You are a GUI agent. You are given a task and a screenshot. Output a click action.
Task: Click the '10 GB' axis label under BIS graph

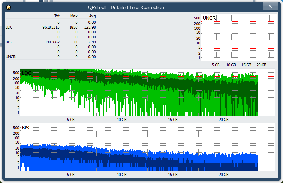[x=122, y=175]
